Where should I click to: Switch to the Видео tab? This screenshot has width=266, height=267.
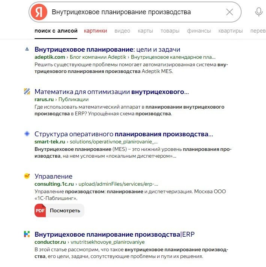122,31
